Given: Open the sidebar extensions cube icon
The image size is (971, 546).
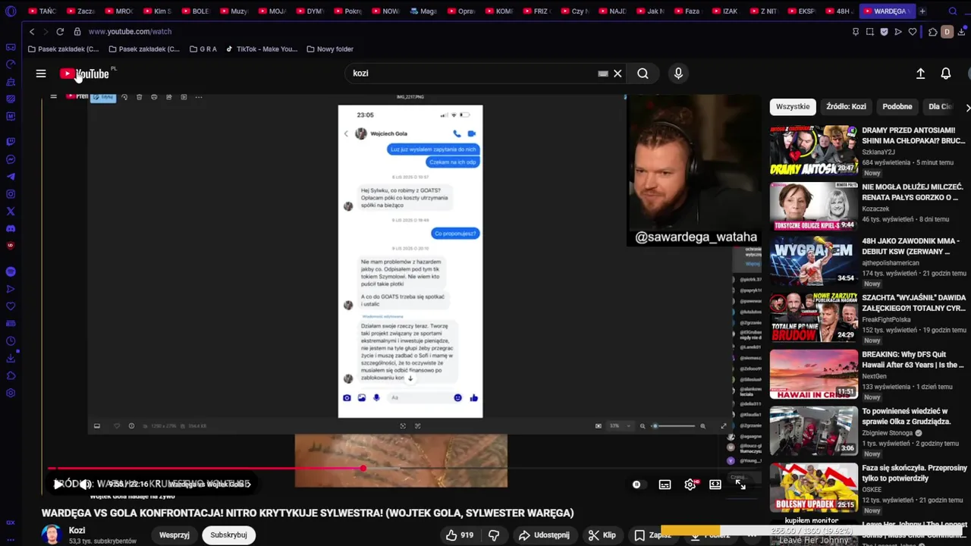Looking at the screenshot, I should (x=11, y=376).
